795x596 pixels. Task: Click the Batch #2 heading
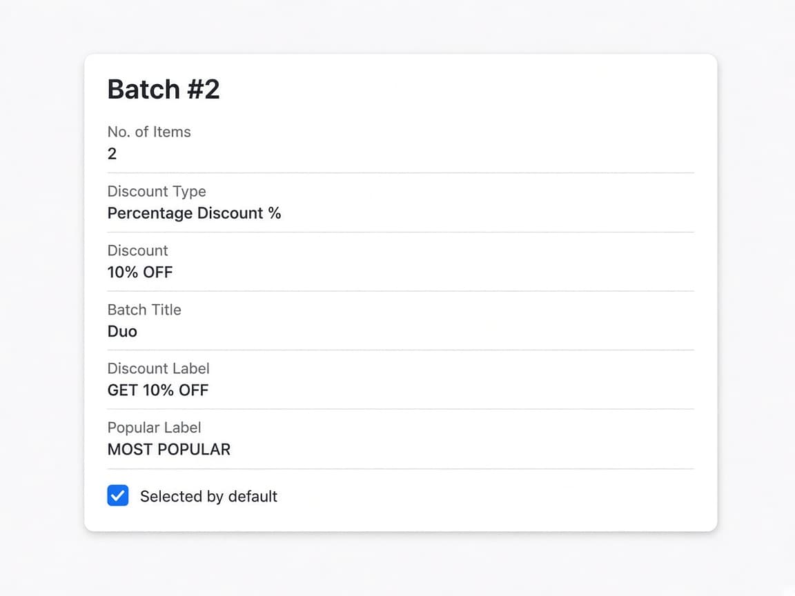tap(164, 89)
